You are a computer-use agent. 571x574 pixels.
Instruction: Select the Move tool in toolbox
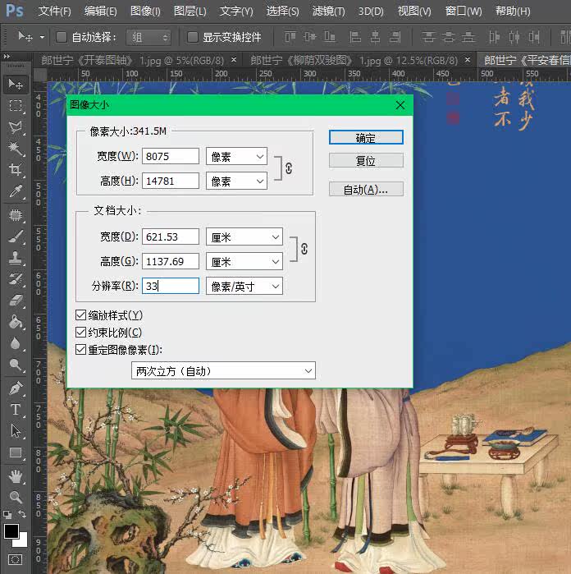(x=16, y=85)
